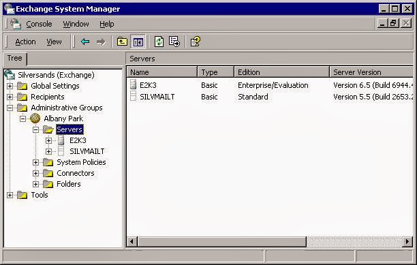
Task: Click Version 5.5 server version cell
Action: pyautogui.click(x=373, y=97)
